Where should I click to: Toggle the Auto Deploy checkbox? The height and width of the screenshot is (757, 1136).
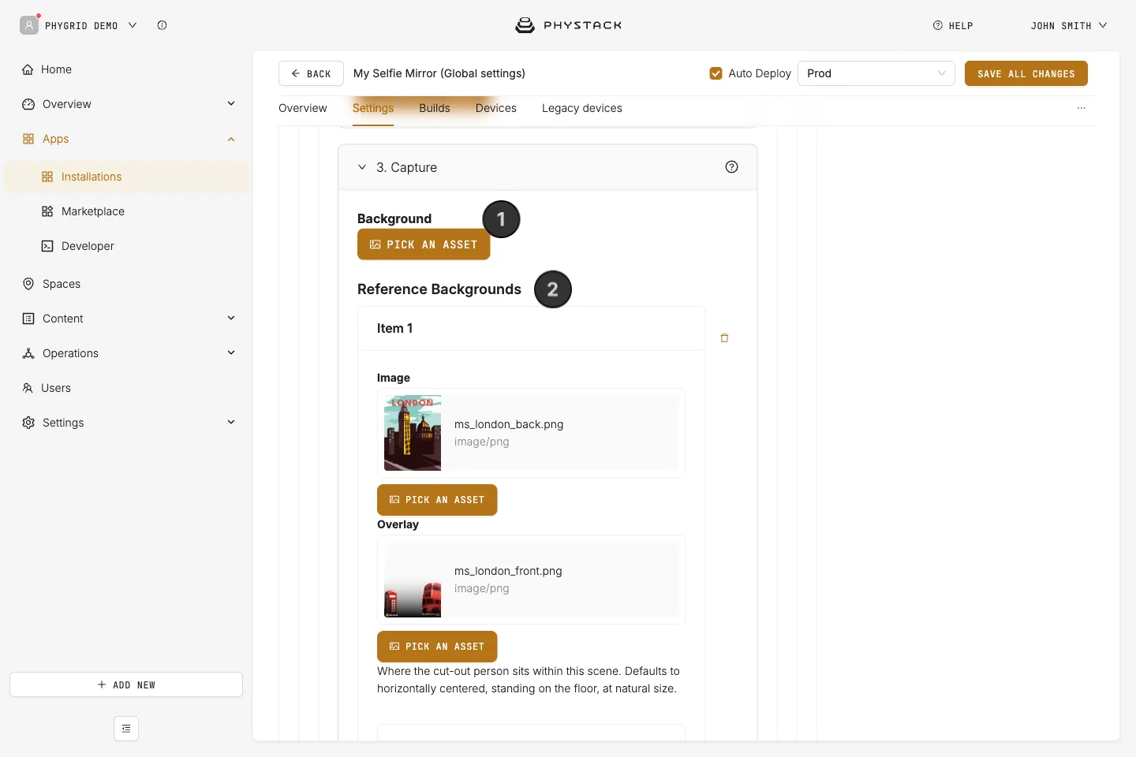click(x=716, y=73)
